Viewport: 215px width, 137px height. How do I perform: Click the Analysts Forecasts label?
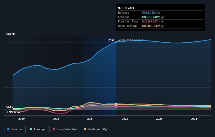[130, 40]
